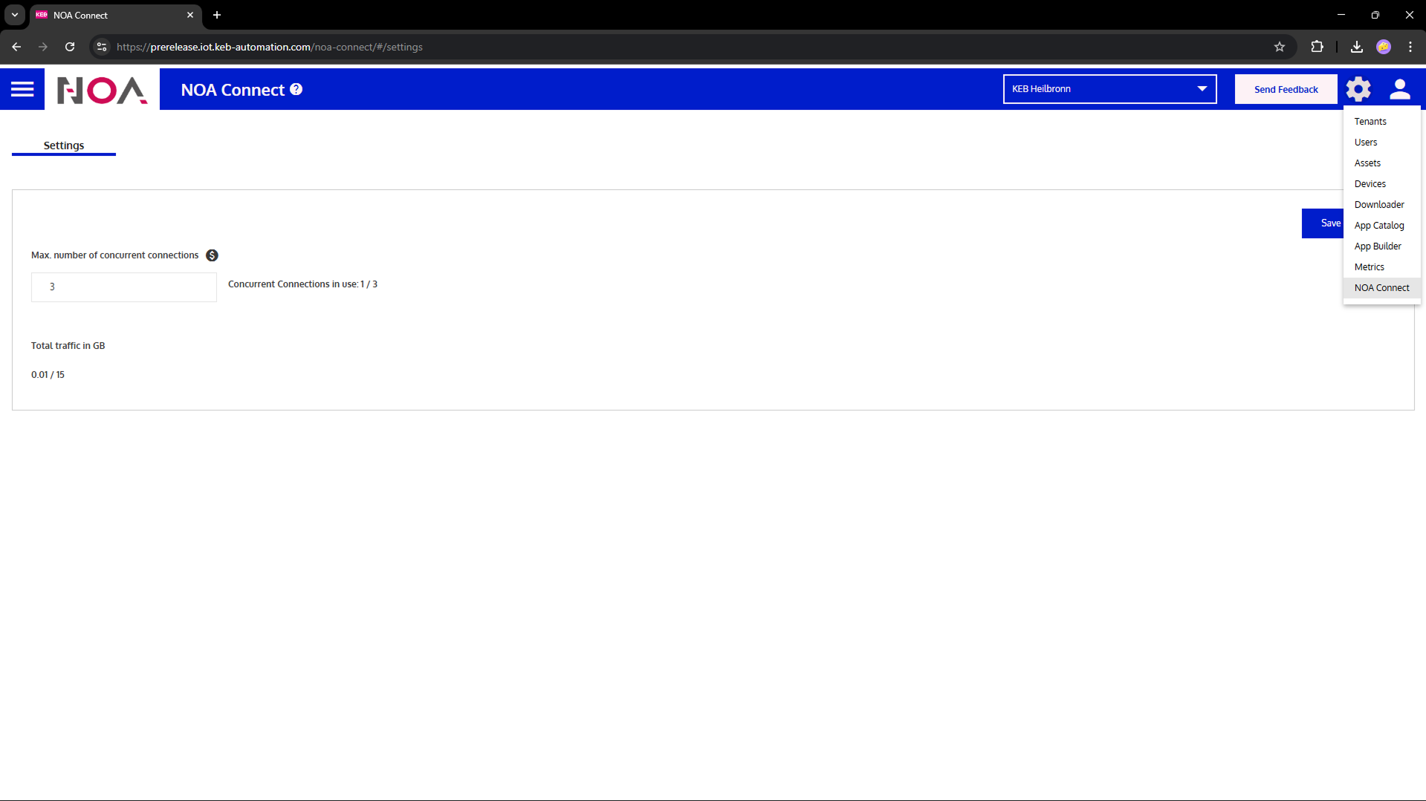The height and width of the screenshot is (801, 1426).
Task: Open Metrics from the dropdown menu
Action: (x=1369, y=267)
